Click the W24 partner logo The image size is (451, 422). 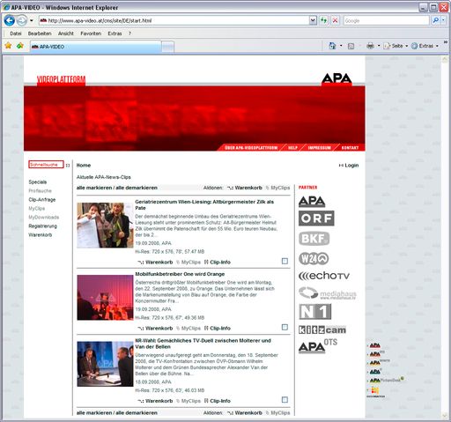pyautogui.click(x=314, y=259)
